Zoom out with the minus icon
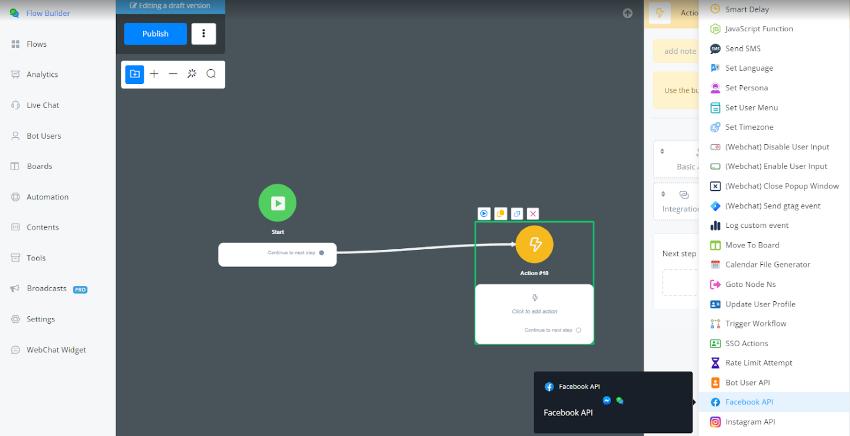Image resolution: width=850 pixels, height=436 pixels. coord(173,74)
